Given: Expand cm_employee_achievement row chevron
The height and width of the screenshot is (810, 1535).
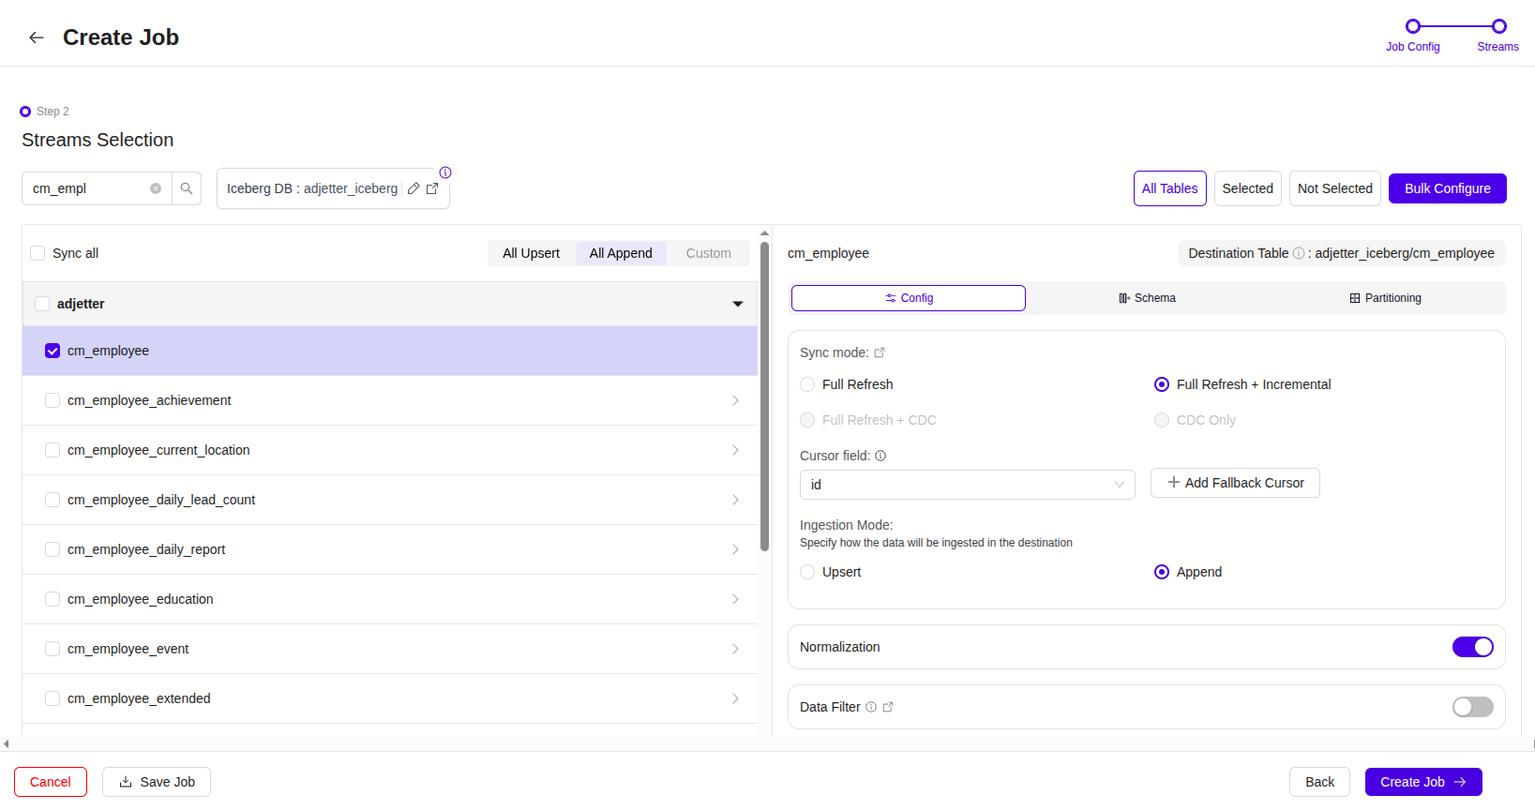Looking at the screenshot, I should point(735,400).
